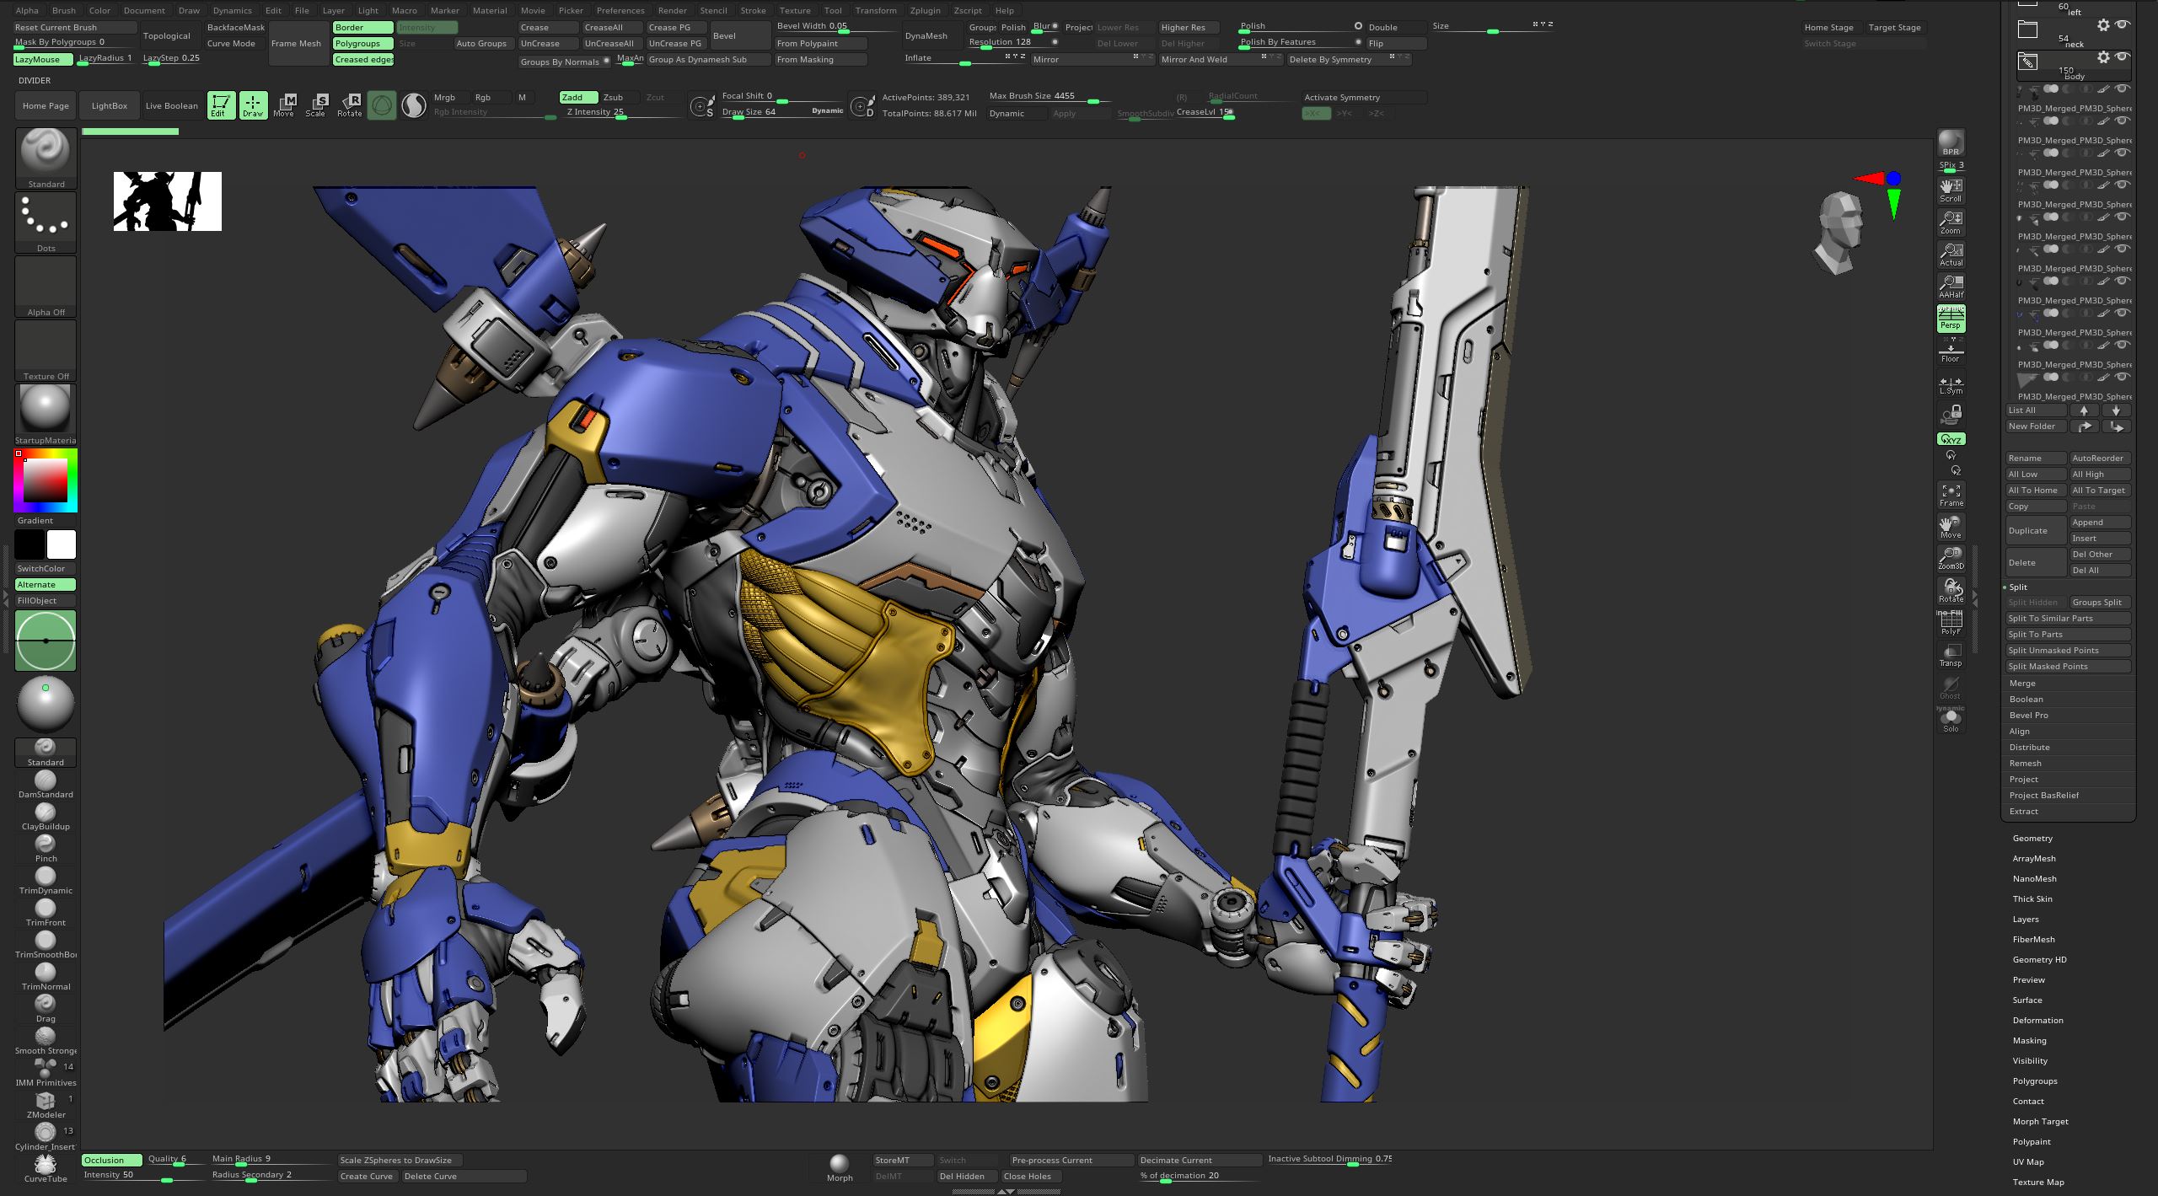This screenshot has height=1196, width=2158.
Task: Click the Home Page button
Action: pyautogui.click(x=46, y=105)
